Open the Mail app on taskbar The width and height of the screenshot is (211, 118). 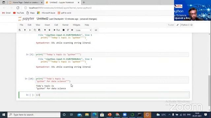tap(79, 115)
